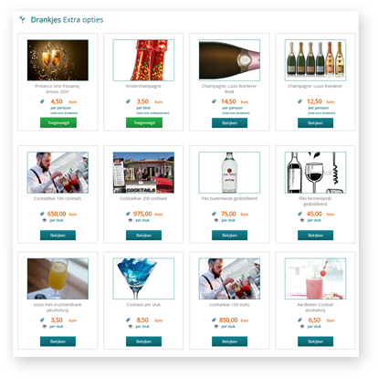
Task: View the Champagne Louis Roederer Rosé details
Action: coord(229,123)
